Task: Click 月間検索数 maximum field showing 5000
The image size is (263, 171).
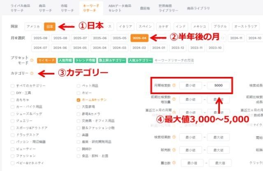Action: pos(218,85)
